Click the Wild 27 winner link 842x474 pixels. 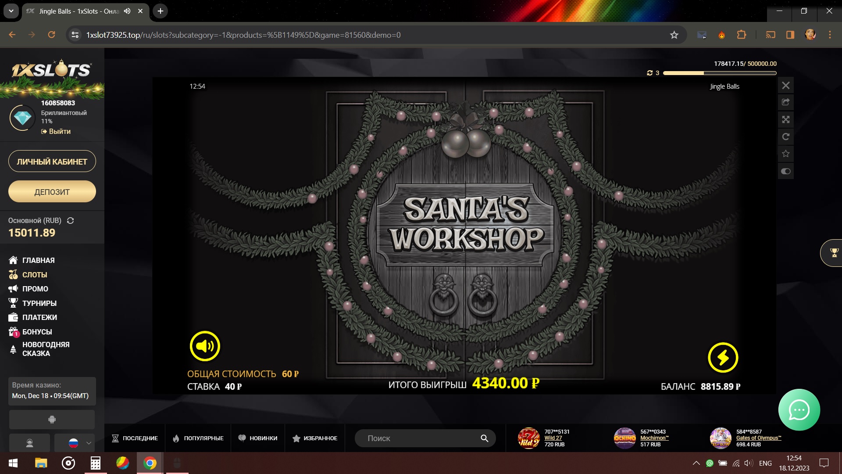tap(553, 438)
